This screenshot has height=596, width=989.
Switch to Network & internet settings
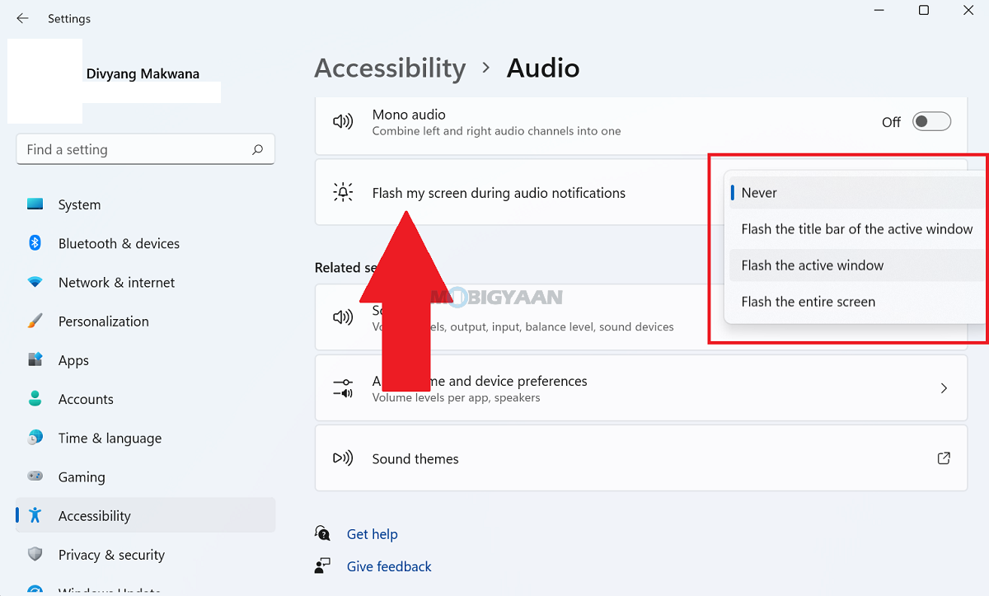(x=116, y=282)
